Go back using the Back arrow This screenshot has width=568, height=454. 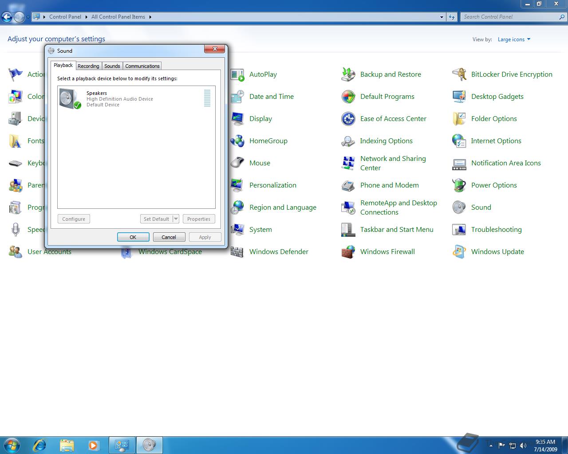(7, 17)
